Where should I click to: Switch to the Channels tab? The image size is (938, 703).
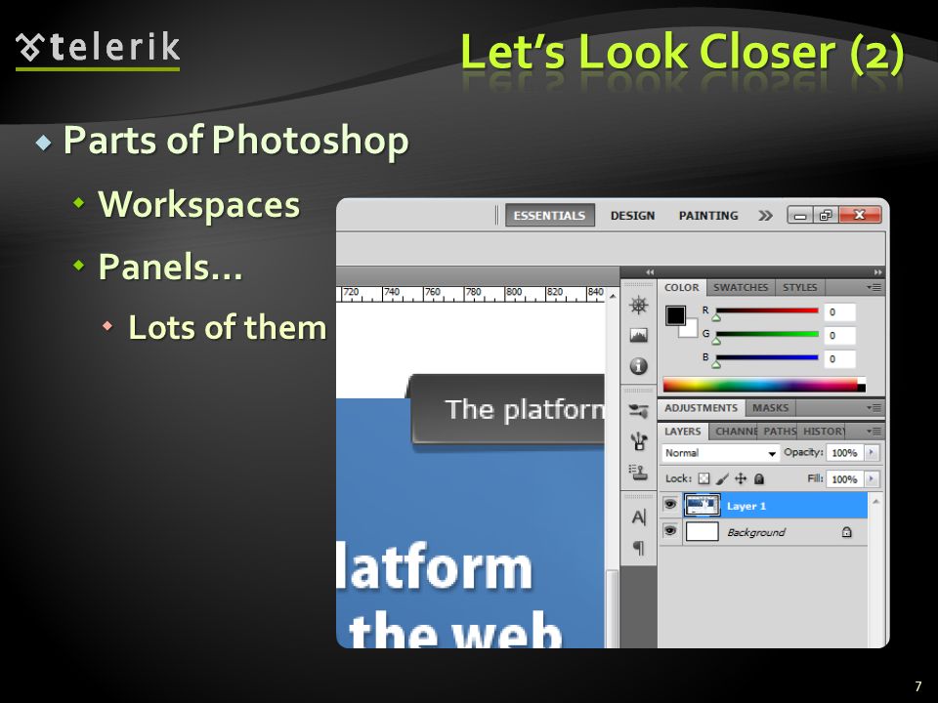[736, 431]
